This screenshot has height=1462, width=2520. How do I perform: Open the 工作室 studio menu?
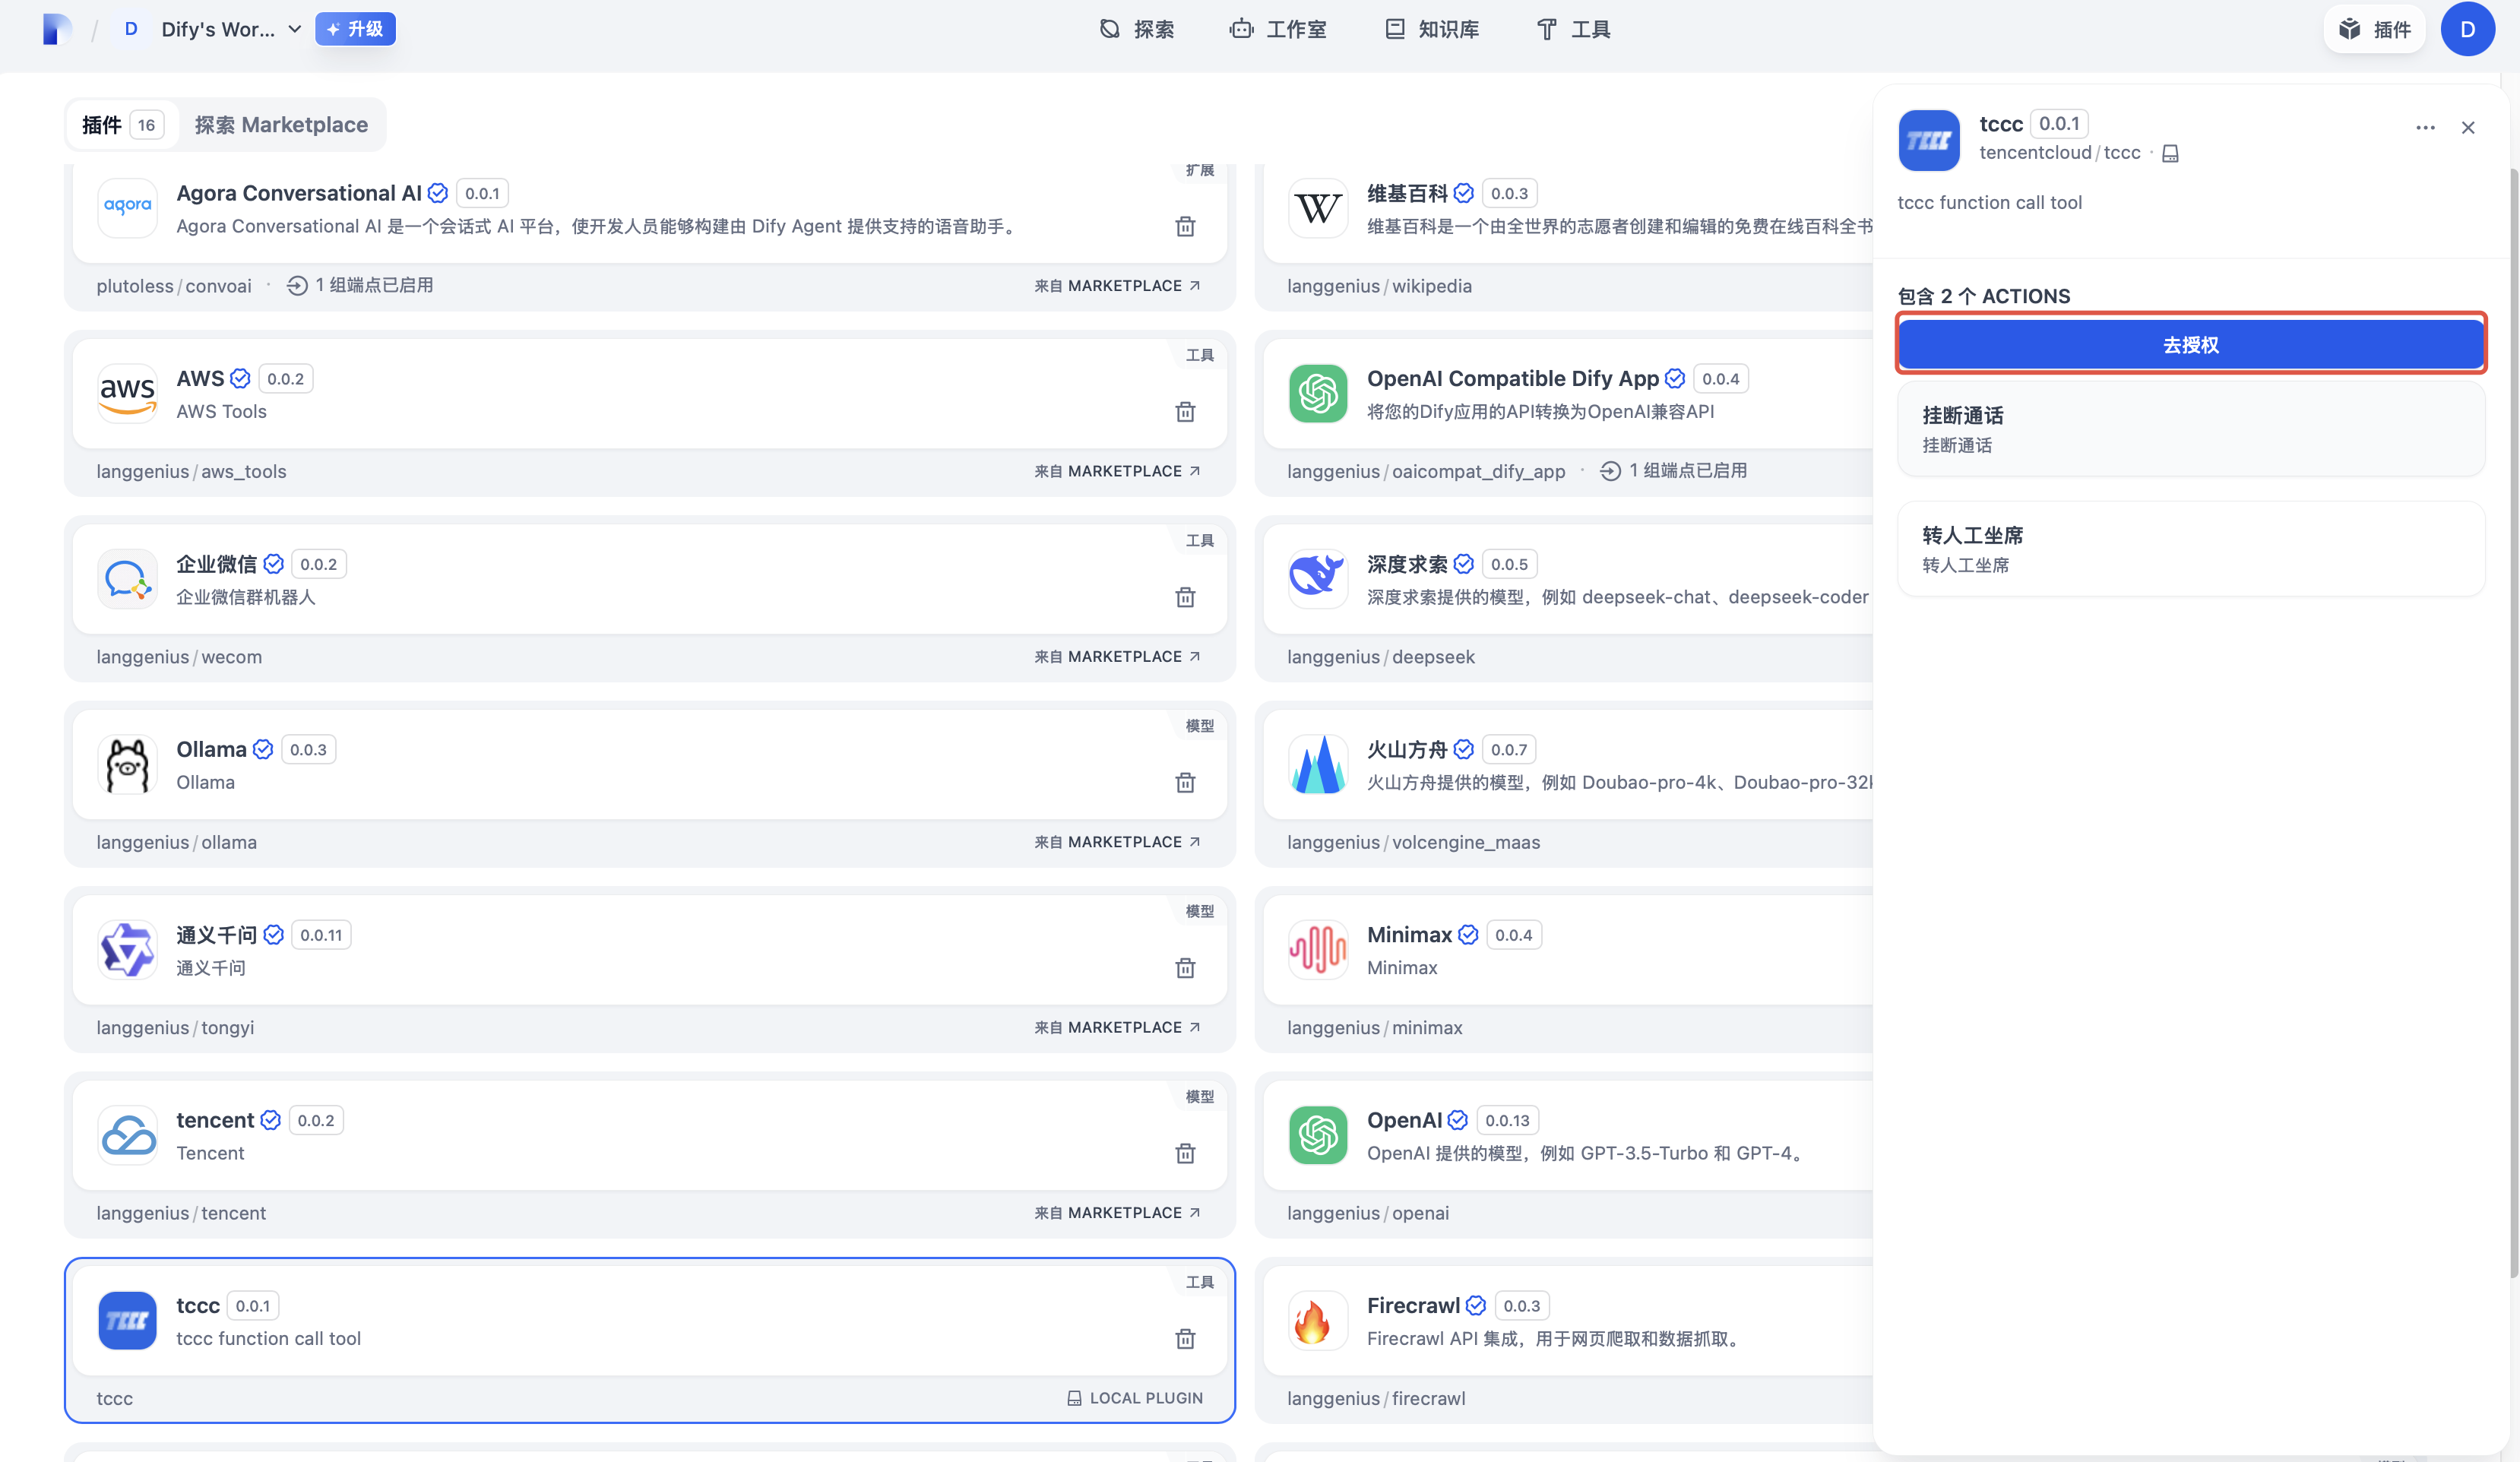click(x=1278, y=29)
